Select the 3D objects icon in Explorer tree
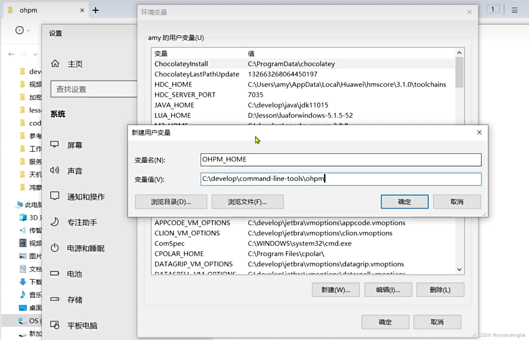Viewport: 529px width, 340px height. point(23,217)
